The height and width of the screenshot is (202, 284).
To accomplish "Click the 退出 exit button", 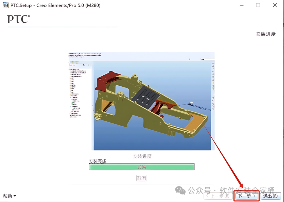I will 271,196.
